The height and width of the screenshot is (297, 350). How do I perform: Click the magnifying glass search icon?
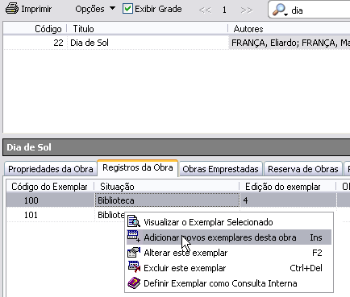(278, 10)
